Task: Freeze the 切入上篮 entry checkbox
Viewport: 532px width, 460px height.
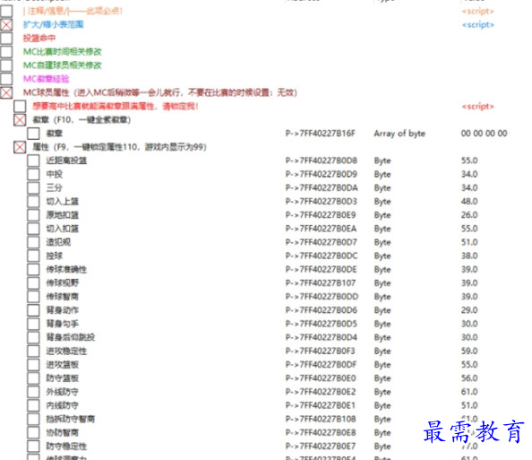Action: 33,201
